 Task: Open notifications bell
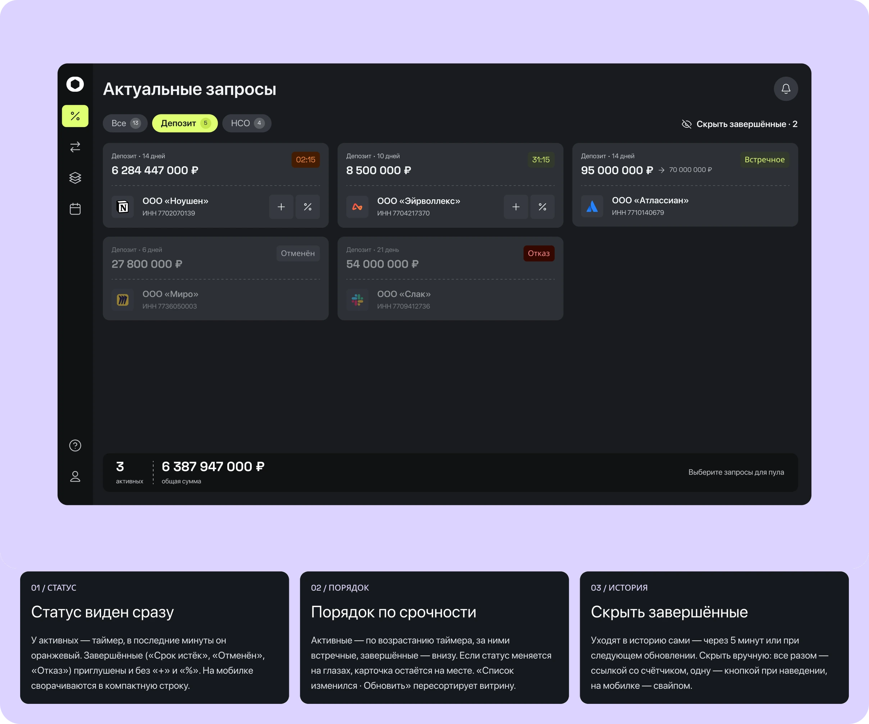(786, 89)
